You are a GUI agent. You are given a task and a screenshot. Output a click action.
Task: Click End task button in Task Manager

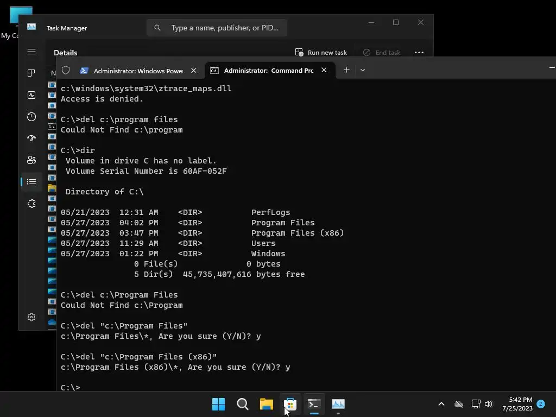382,53
